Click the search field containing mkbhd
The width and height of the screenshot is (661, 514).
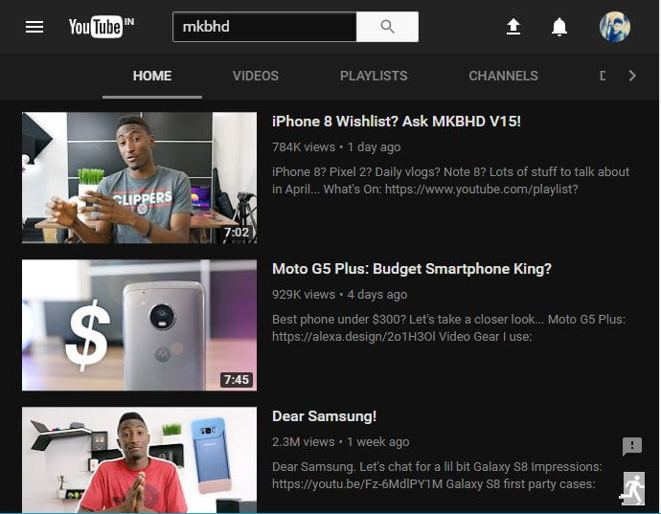click(x=264, y=27)
